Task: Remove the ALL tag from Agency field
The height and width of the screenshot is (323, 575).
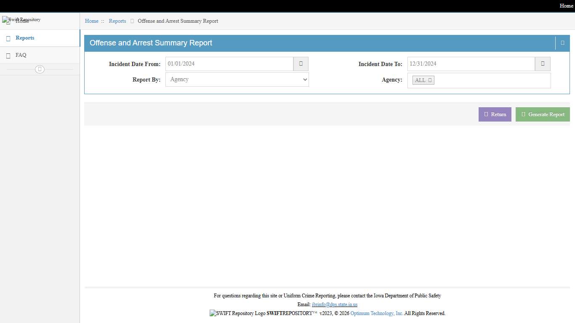Action: click(x=430, y=80)
